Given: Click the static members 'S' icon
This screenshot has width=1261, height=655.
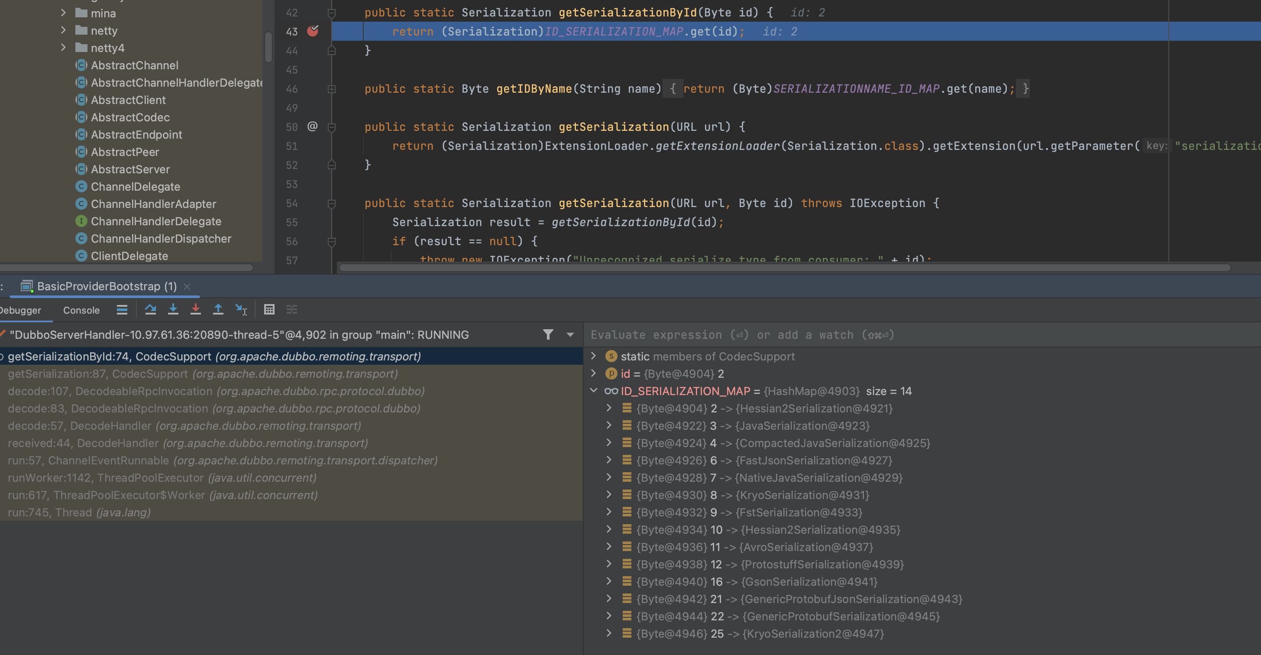Looking at the screenshot, I should click(x=611, y=357).
